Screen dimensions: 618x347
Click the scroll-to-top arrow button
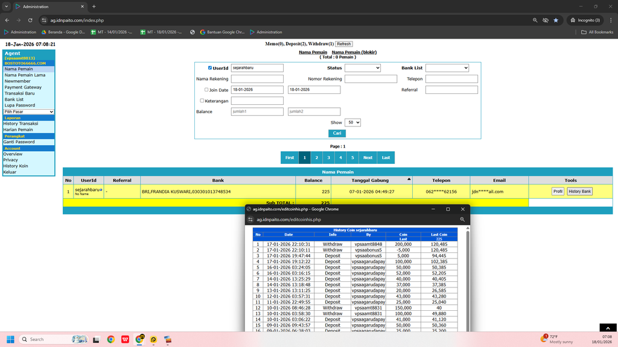tap(608, 328)
